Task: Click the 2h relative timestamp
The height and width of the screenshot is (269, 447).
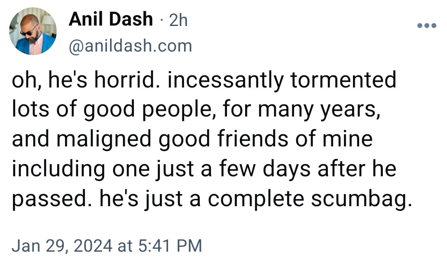Action: 178,20
